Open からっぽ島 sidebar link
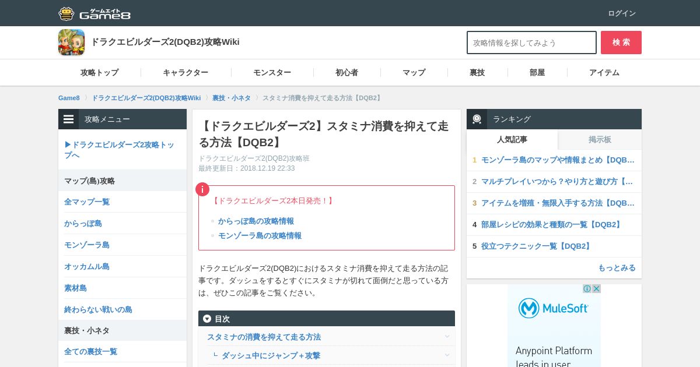The width and height of the screenshot is (700, 367). point(83,223)
